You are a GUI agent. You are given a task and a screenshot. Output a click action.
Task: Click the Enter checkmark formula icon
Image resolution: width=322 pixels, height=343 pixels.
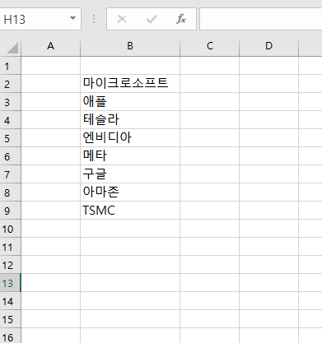point(152,19)
